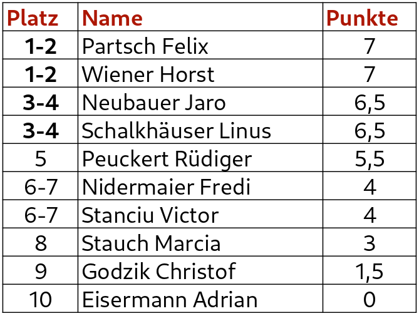
Task: Select the rank 5 cell
Action: point(41,159)
